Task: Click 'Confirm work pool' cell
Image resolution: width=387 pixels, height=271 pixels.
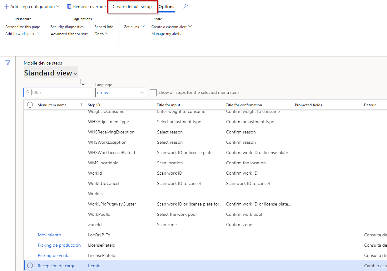Action: tap(244, 214)
